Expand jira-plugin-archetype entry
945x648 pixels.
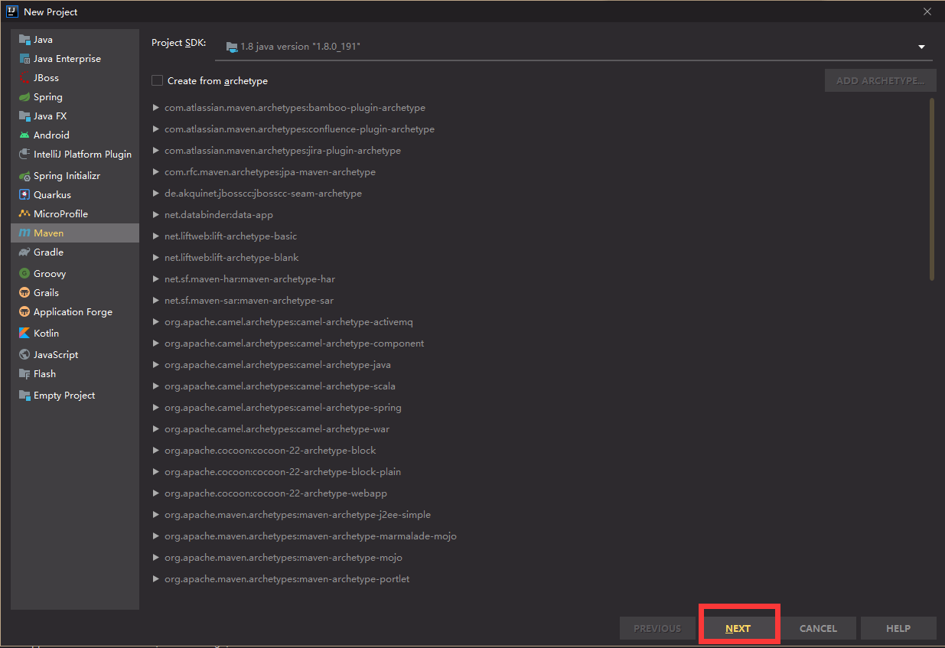156,151
